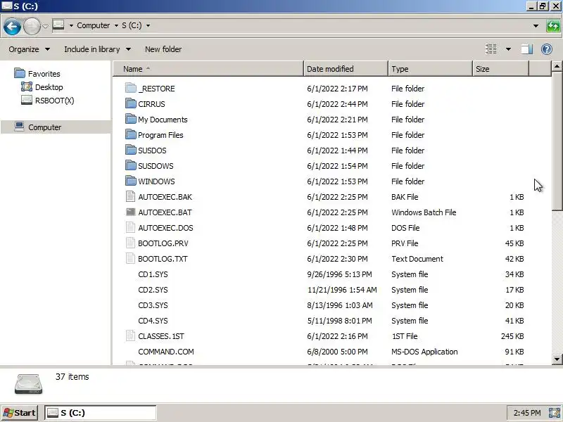
Task: Select the AUTOEXEC.BAK file icon
Action: point(131,196)
